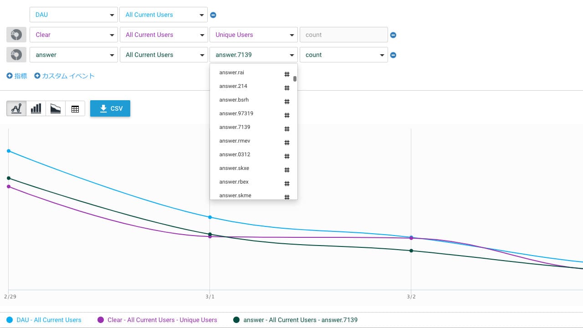583x328 pixels.
Task: Toggle DAU series in chart legend
Action: pos(44,320)
